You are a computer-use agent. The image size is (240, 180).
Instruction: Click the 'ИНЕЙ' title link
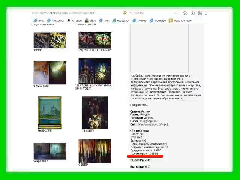(38, 50)
